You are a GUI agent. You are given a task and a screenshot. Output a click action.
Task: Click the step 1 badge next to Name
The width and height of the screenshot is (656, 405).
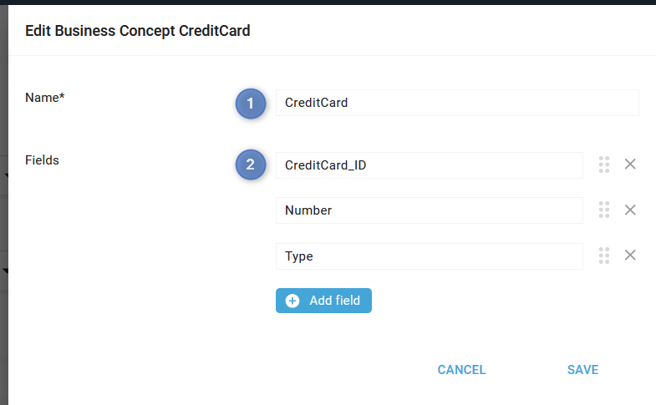[251, 104]
